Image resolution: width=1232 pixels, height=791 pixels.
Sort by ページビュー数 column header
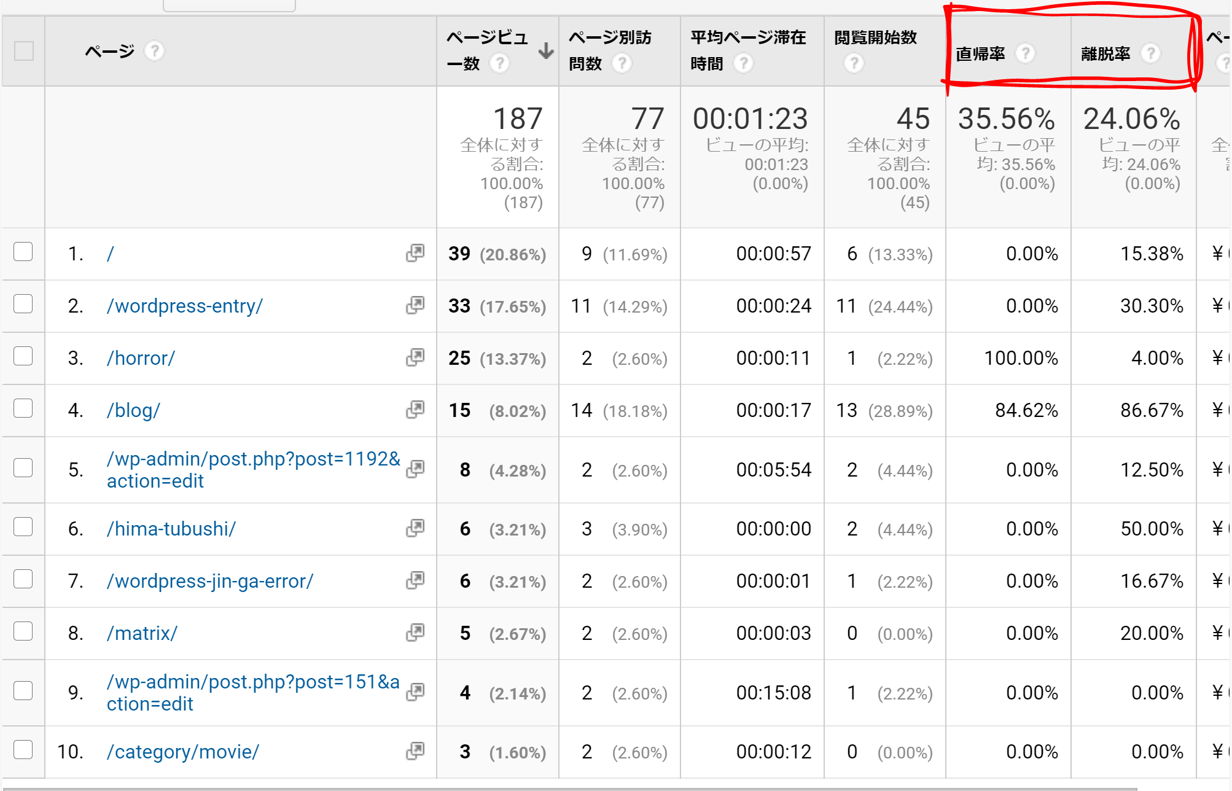coord(486,50)
